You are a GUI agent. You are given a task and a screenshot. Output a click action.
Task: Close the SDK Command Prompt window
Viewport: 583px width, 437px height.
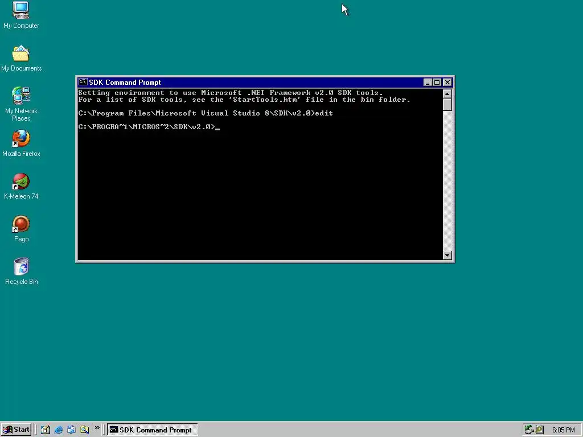click(x=447, y=83)
